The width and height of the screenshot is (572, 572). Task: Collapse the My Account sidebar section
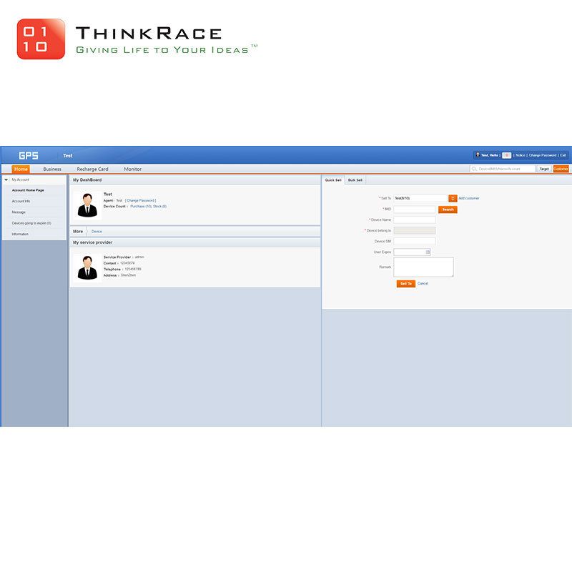pyautogui.click(x=6, y=179)
